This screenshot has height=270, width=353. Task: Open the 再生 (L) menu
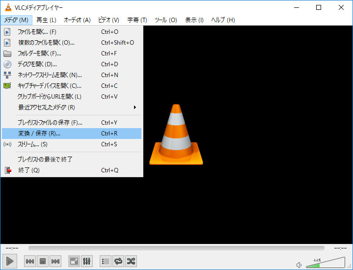[x=46, y=20]
